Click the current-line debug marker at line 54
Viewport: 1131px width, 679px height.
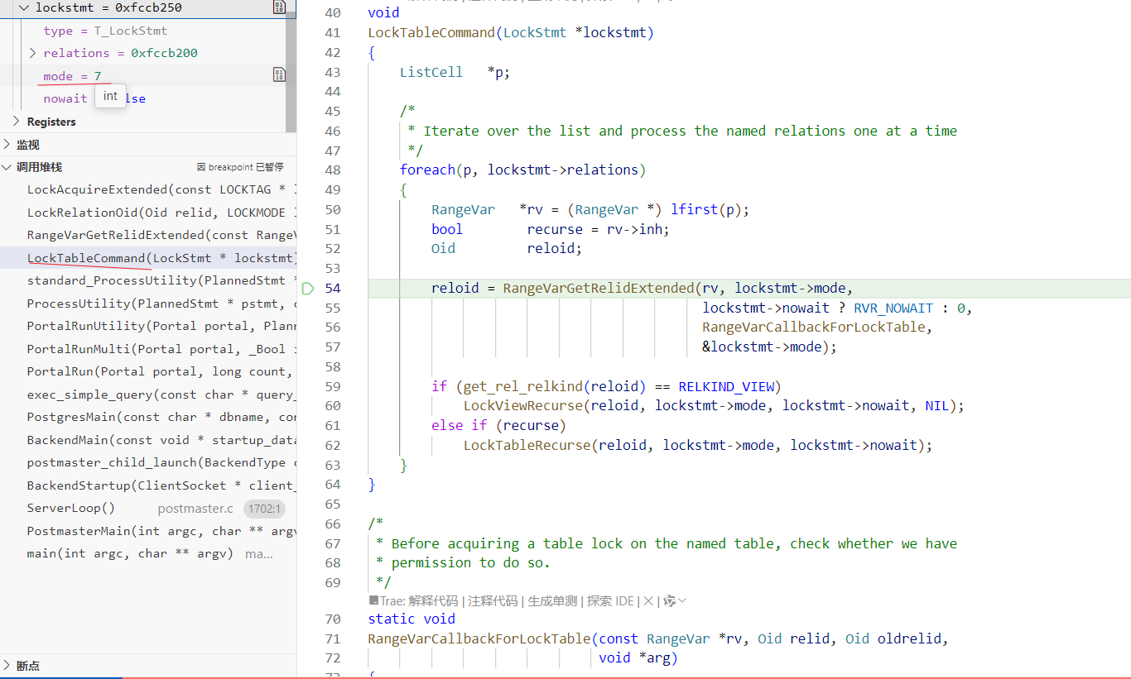308,289
